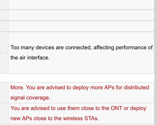Click the word "STAs." in the last line
Image resolution: width=157 pixels, height=125 pixels.
[92, 118]
